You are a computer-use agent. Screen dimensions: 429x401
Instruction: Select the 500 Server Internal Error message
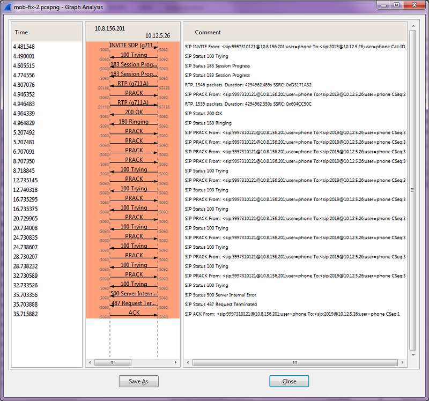133,294
